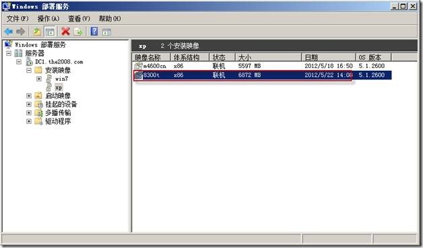This screenshot has height=248, width=423.
Task: Select xp label in tree
Action: click(x=59, y=88)
